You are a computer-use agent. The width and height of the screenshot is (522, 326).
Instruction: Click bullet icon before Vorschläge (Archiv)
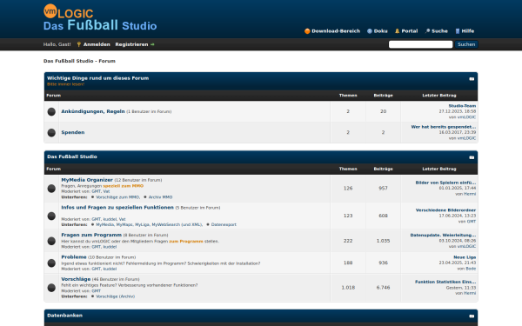92,296
